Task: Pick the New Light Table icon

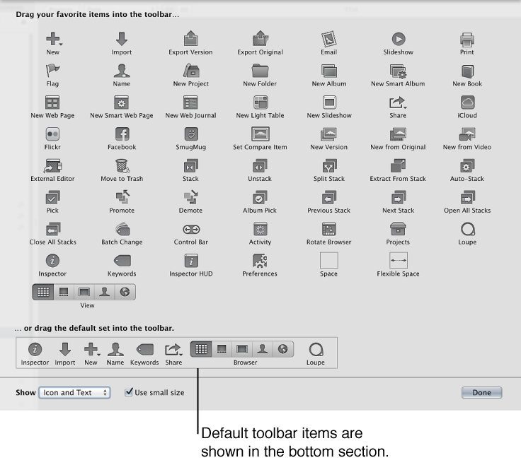Action: (x=260, y=102)
